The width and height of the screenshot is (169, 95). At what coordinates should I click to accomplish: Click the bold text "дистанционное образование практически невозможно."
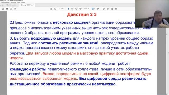pyautogui.click(x=63, y=84)
